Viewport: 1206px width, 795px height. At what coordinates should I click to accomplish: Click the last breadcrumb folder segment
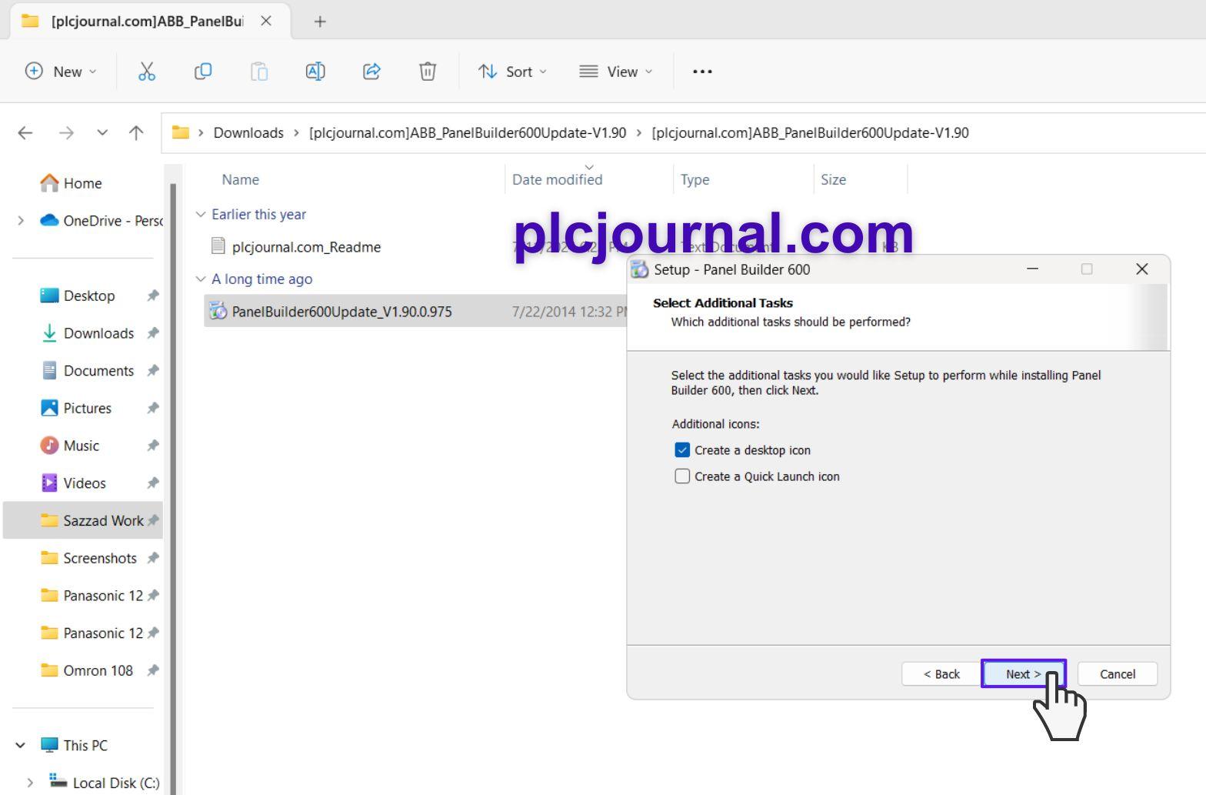point(810,132)
